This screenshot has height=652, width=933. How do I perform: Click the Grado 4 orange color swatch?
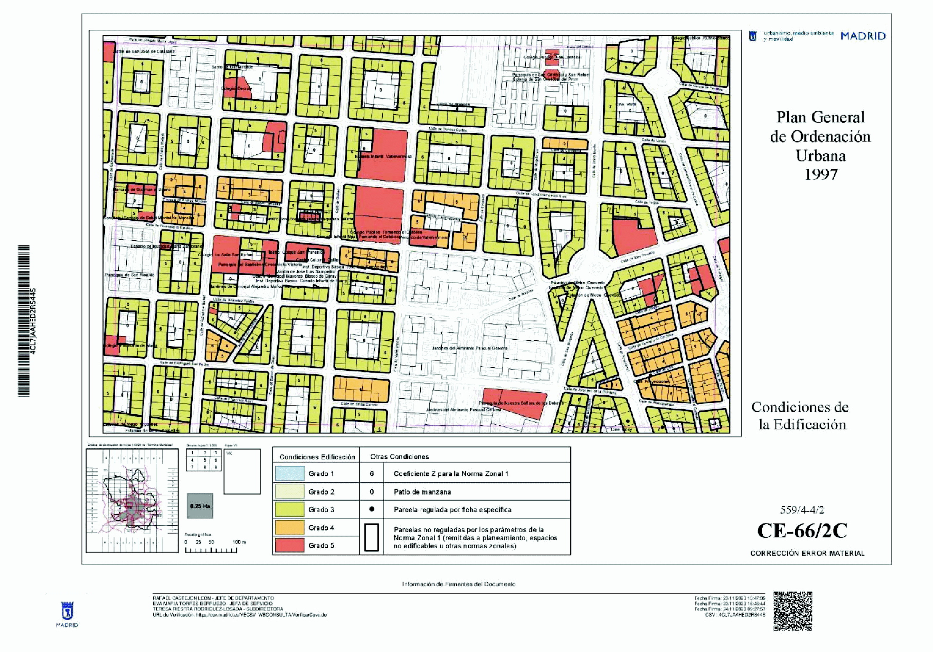290,527
